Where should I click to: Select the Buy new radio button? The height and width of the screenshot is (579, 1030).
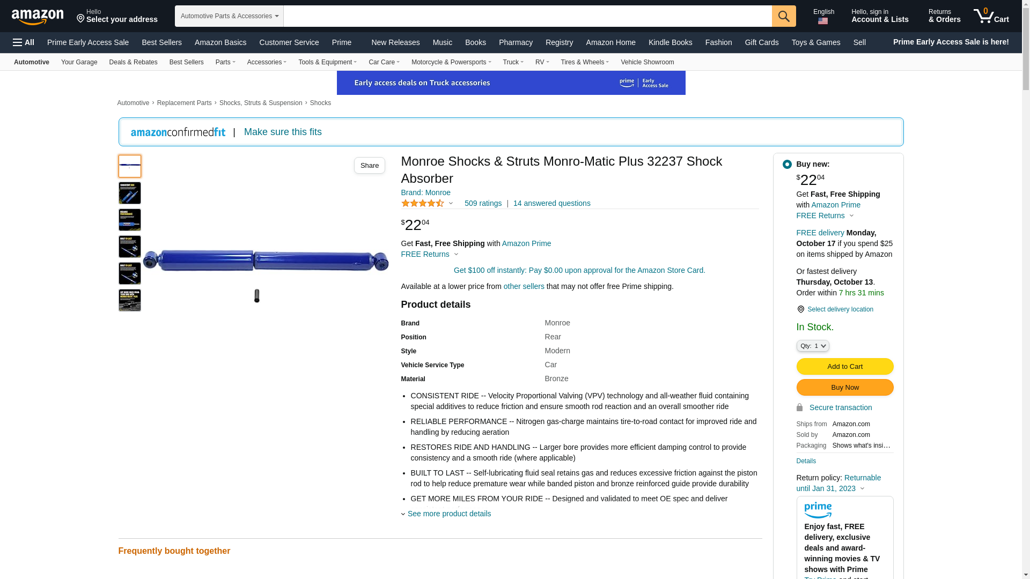[787, 165]
